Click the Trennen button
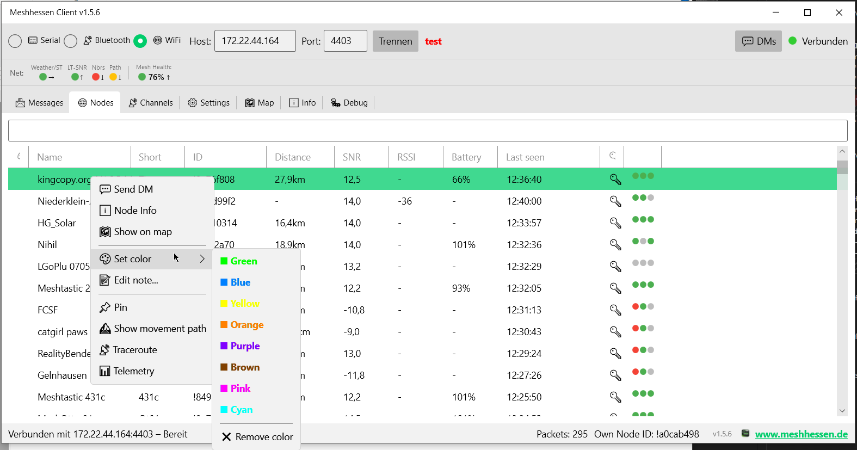 (396, 41)
